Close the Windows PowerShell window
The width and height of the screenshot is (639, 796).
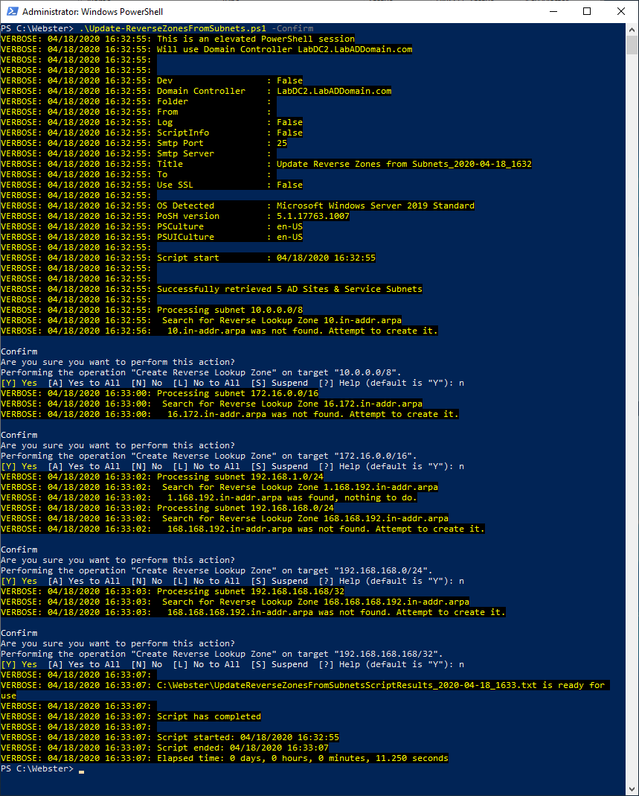pyautogui.click(x=621, y=12)
